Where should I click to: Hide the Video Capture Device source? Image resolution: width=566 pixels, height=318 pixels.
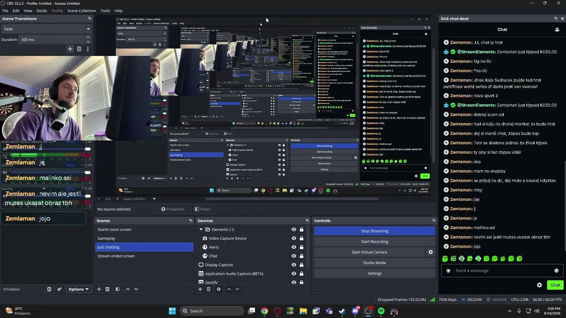[294, 238]
